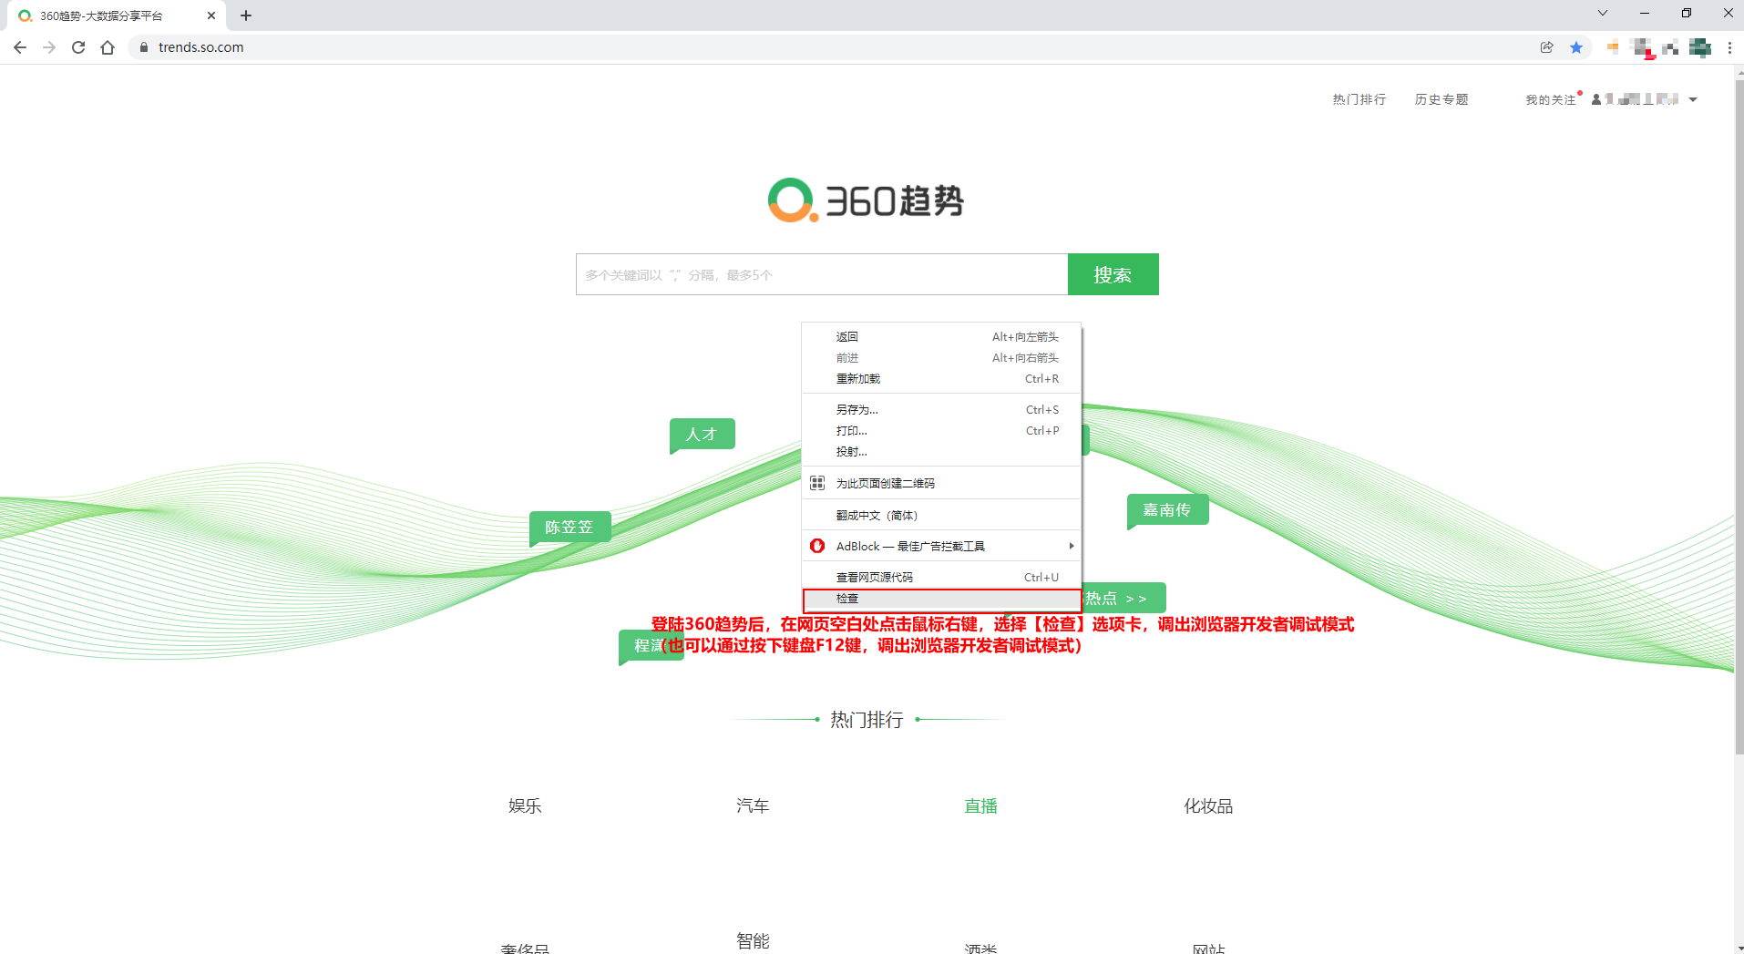Image resolution: width=1744 pixels, height=954 pixels.
Task: Reload the page using the refresh icon
Action: click(78, 46)
